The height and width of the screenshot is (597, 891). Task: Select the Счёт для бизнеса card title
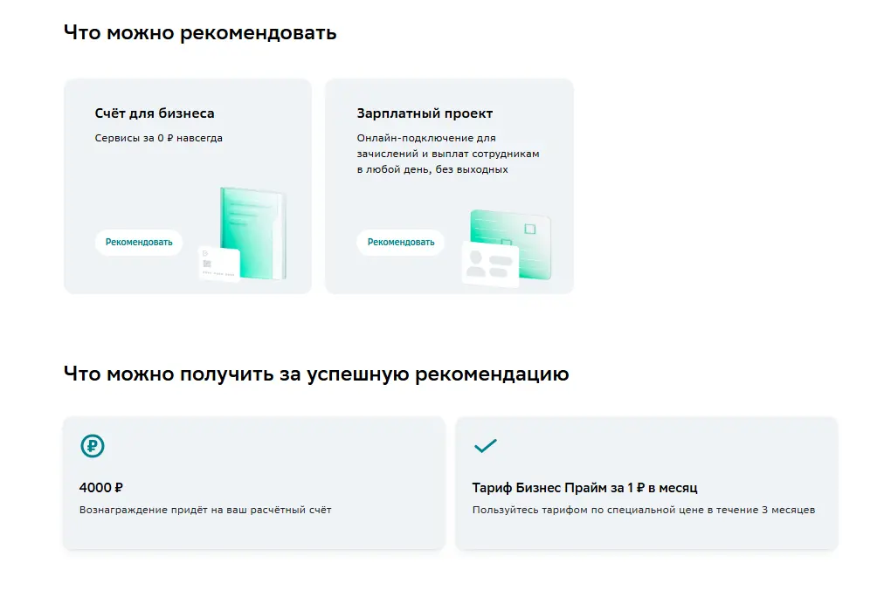tap(155, 113)
